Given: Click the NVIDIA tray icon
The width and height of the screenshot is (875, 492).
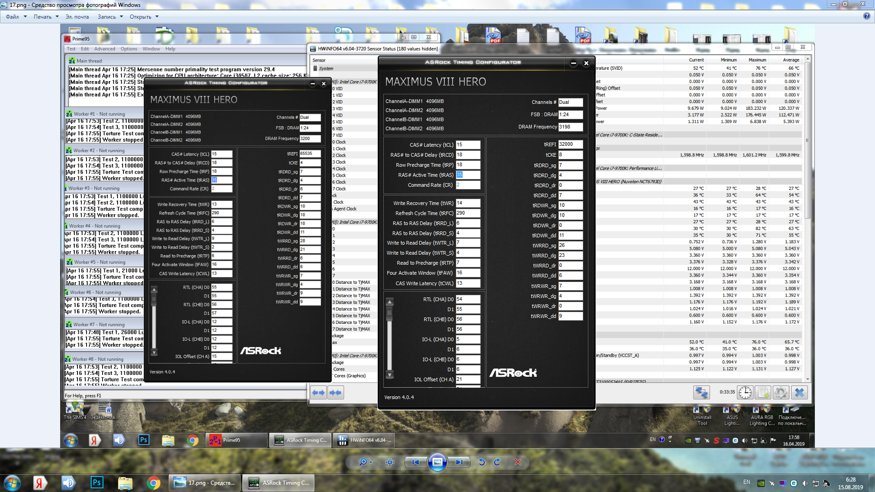Looking at the screenshot, I should [761, 483].
